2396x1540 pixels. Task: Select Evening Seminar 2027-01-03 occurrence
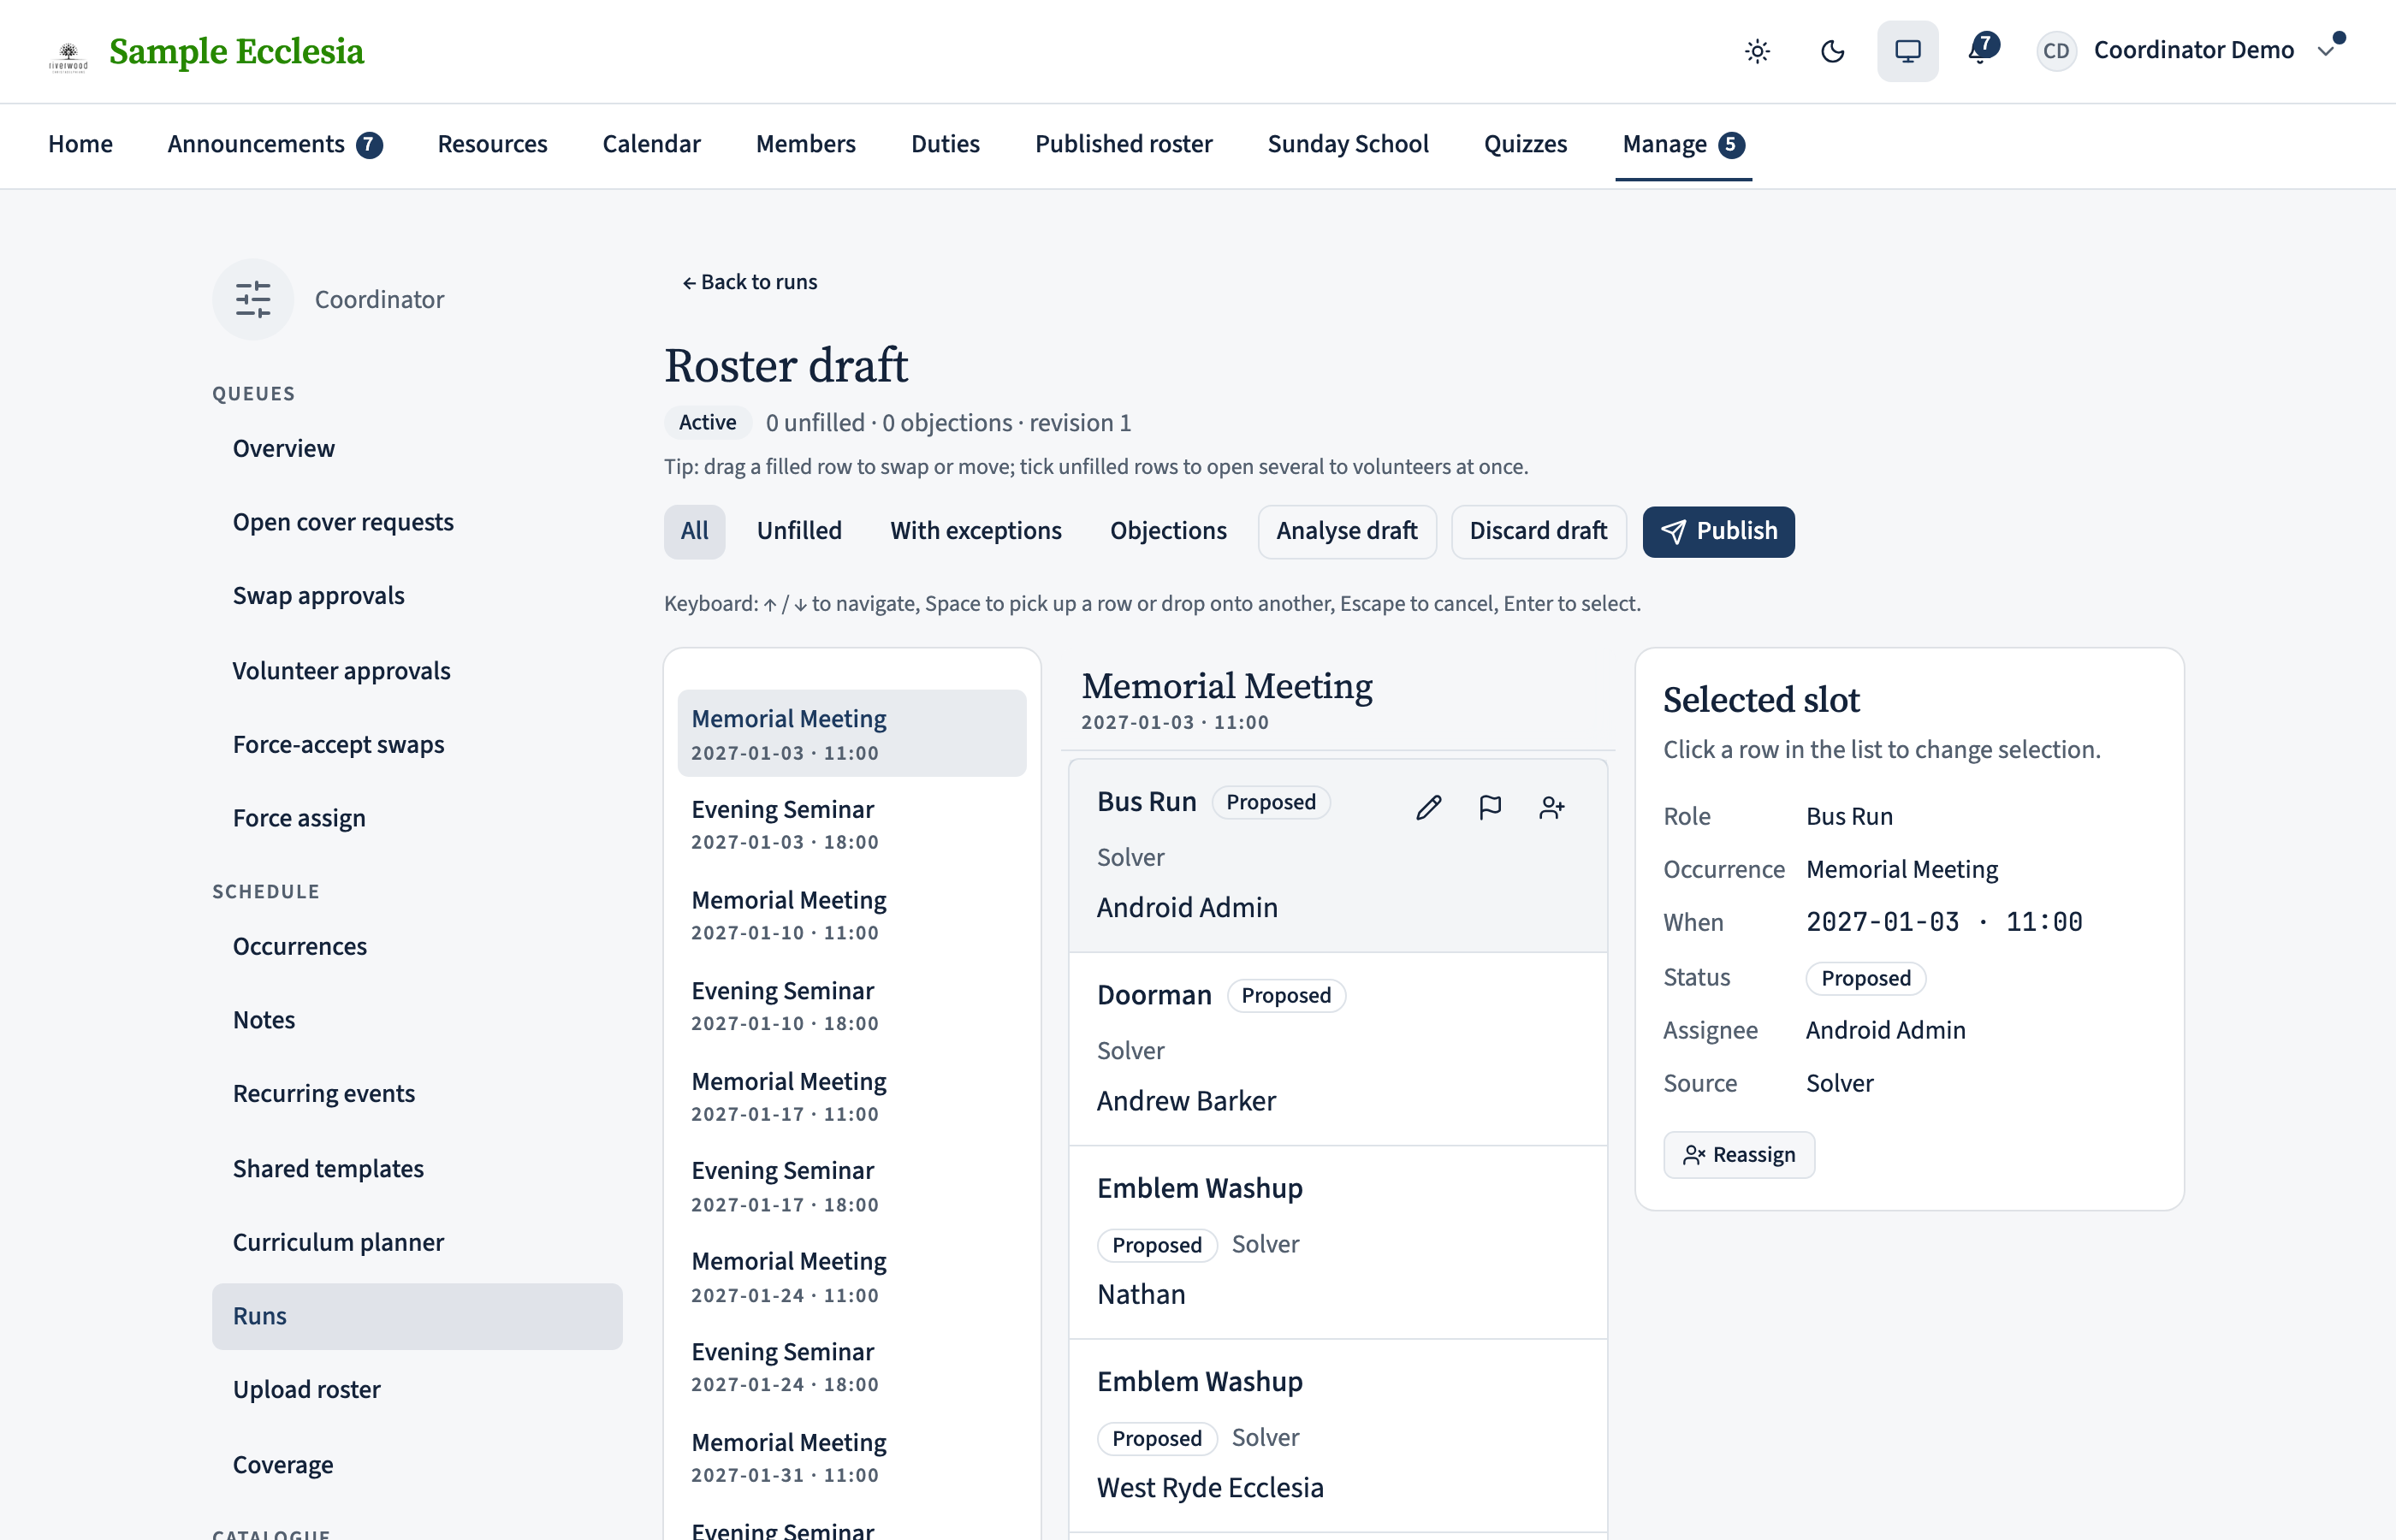pos(852,824)
